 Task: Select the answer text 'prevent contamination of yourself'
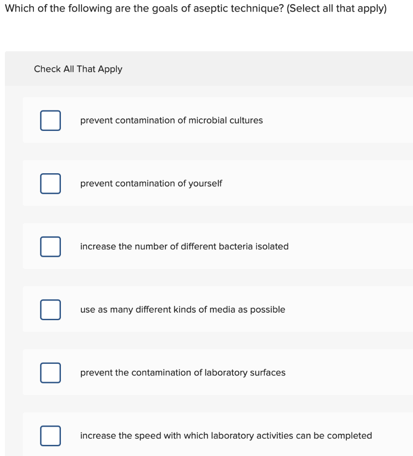point(151,183)
